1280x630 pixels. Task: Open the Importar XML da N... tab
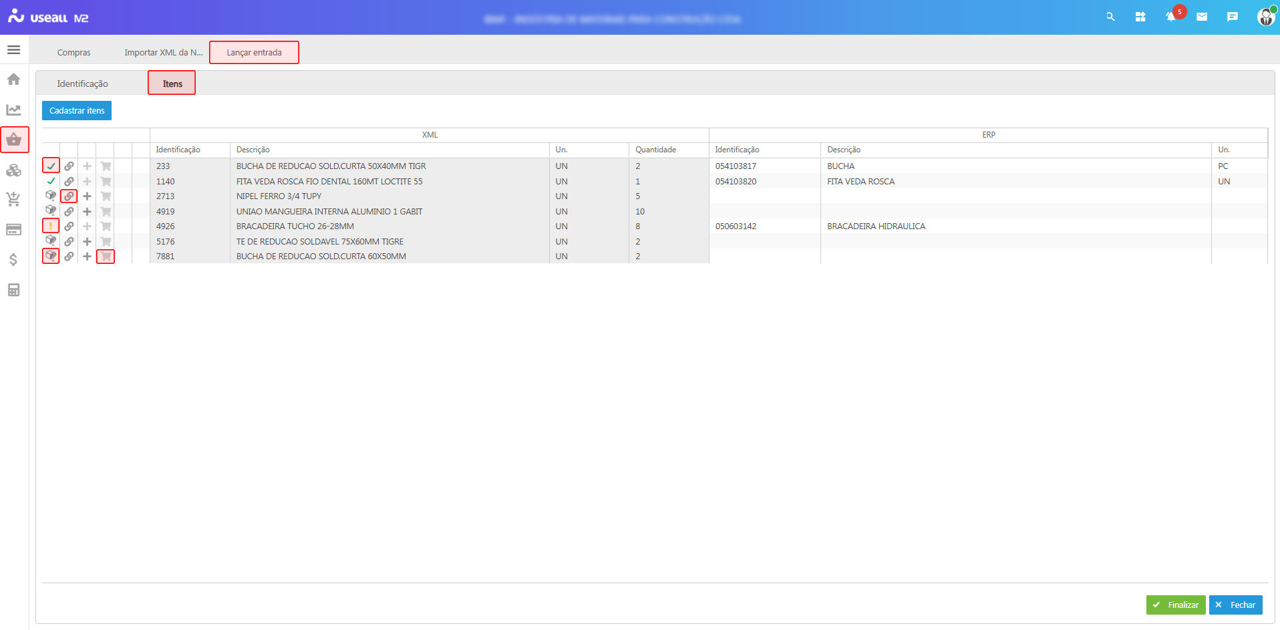point(163,53)
